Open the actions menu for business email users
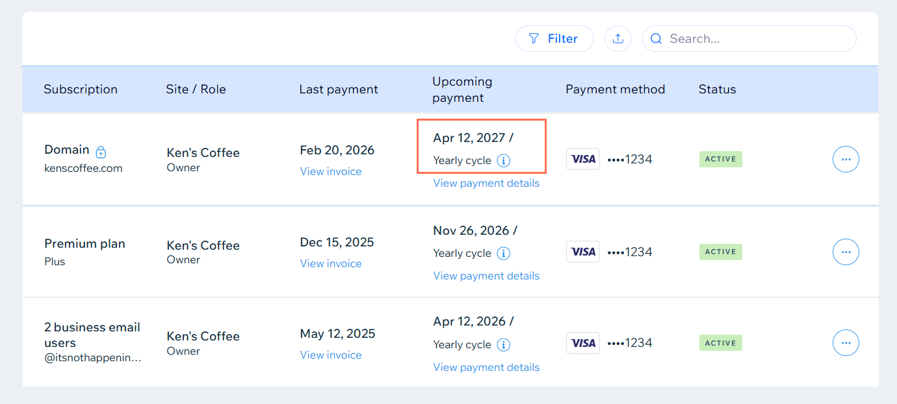This screenshot has height=404, width=897. 846,342
